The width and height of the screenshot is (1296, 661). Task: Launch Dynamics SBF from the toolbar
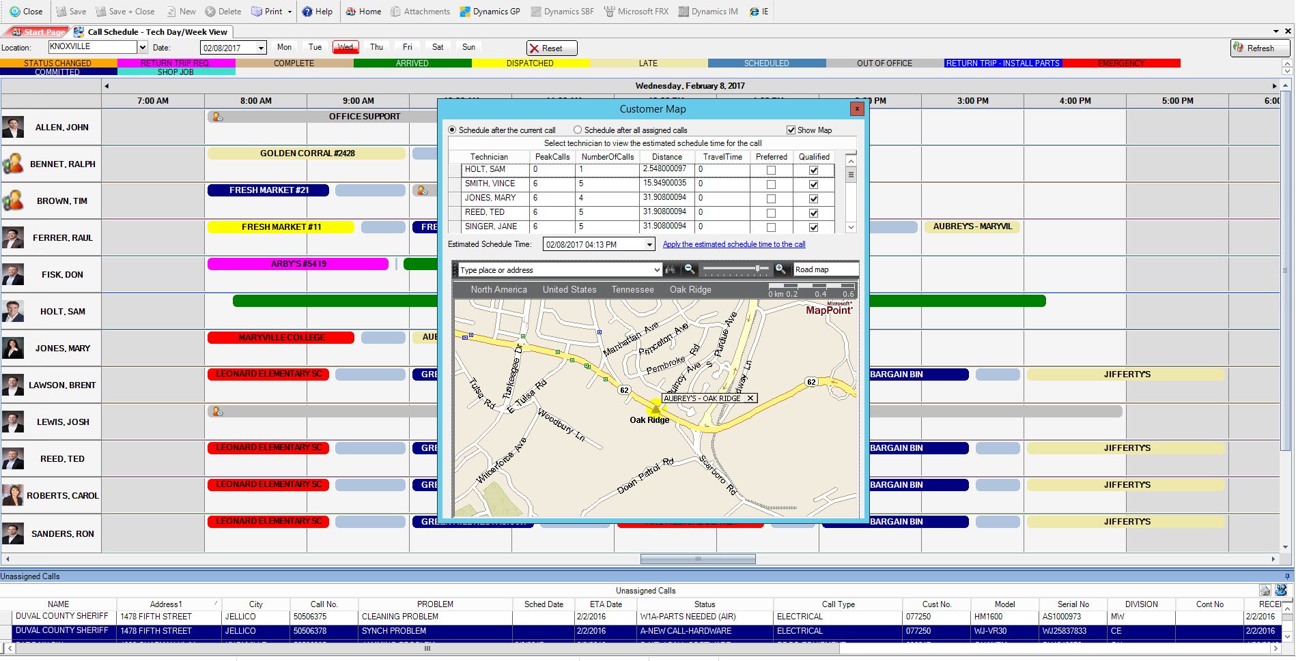coord(562,12)
